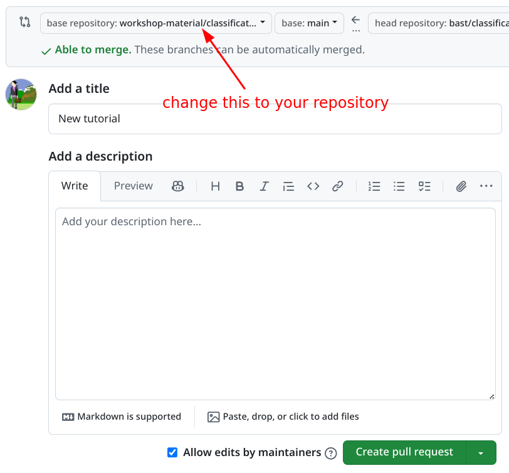This screenshot has width=509, height=473.
Task: Insert a quote block
Action: click(288, 186)
